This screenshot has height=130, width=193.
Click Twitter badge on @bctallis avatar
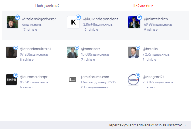click(138, 48)
